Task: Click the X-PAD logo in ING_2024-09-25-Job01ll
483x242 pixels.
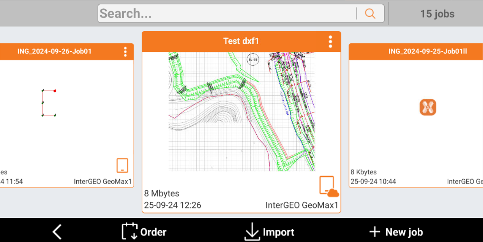Action: [x=428, y=107]
